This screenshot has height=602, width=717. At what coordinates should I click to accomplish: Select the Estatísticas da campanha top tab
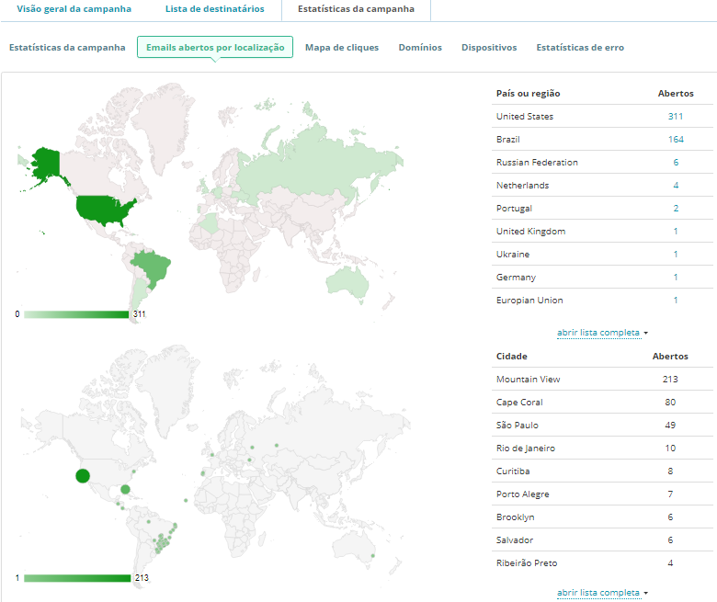tap(348, 9)
